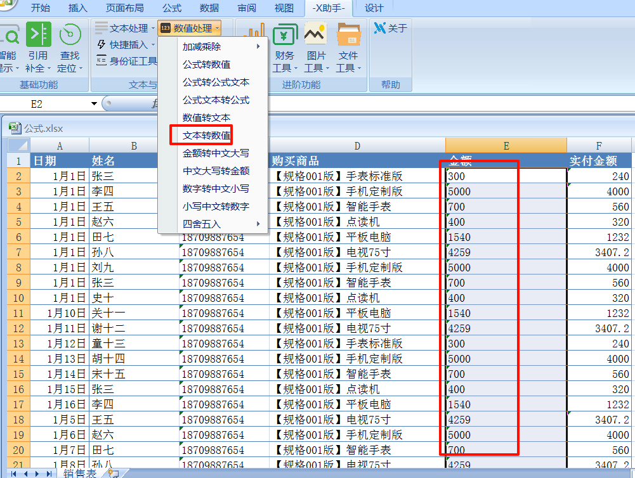
Task: Open the Name Box dropdown arrow
Action: click(x=94, y=103)
